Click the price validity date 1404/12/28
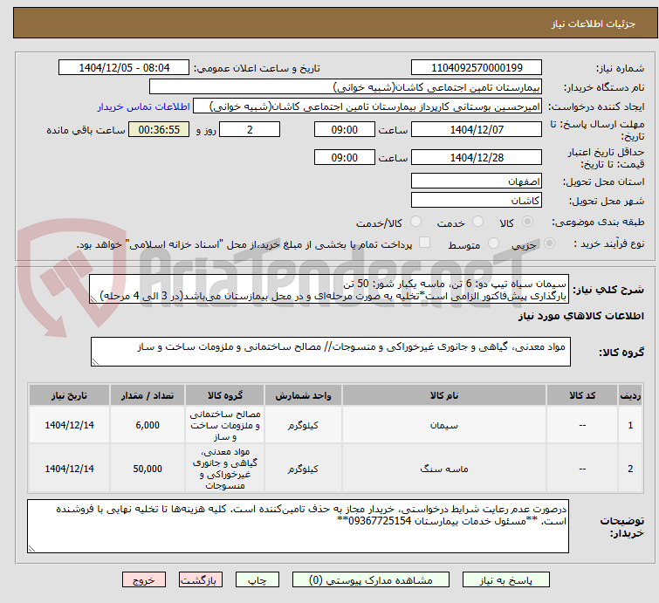This screenshot has width=659, height=603. coord(477,158)
